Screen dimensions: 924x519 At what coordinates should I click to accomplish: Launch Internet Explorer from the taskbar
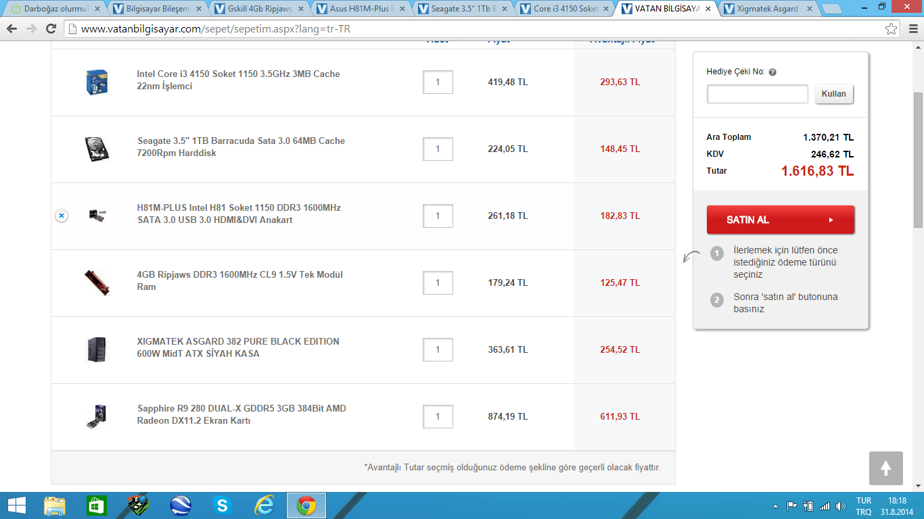click(264, 505)
